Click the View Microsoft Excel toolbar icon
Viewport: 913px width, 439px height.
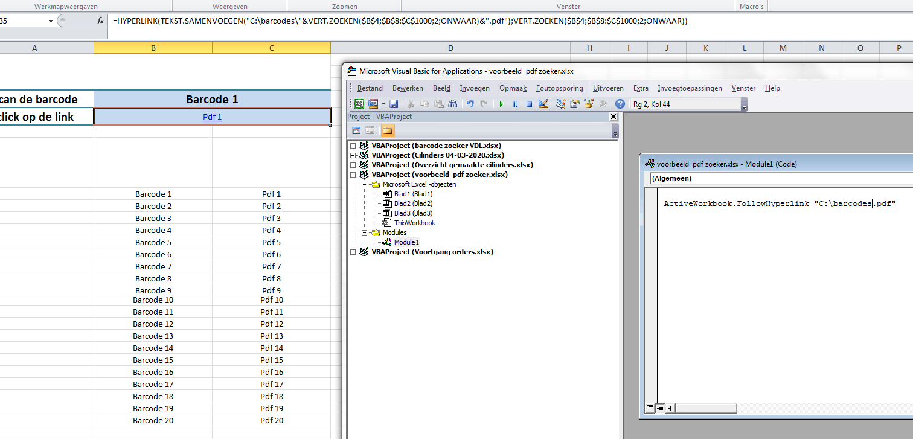(x=359, y=104)
